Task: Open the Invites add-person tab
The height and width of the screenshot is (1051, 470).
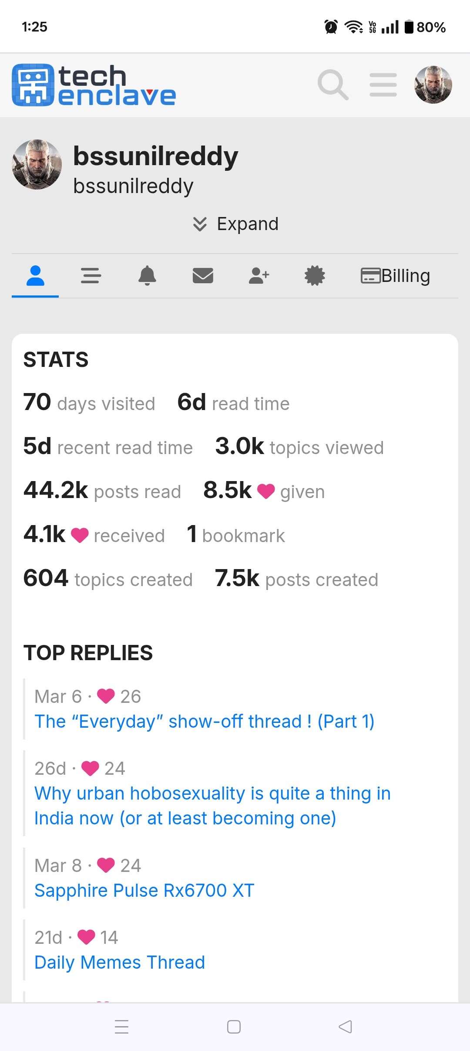Action: (259, 275)
